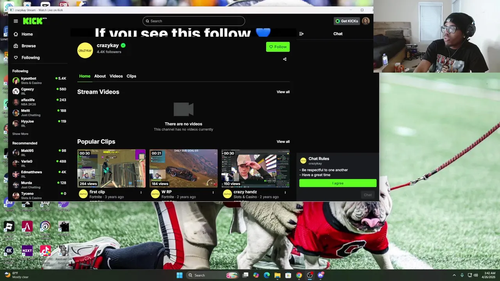View all Stream Videos

coord(283,92)
